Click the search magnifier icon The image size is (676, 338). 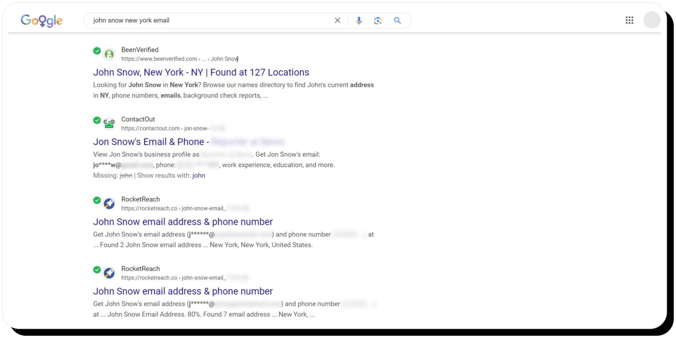coord(397,20)
